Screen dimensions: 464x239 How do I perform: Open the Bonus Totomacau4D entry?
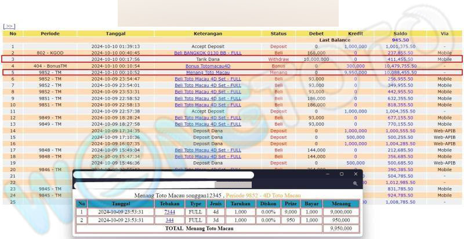coord(208,66)
